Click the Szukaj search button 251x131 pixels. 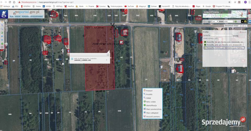point(236,35)
